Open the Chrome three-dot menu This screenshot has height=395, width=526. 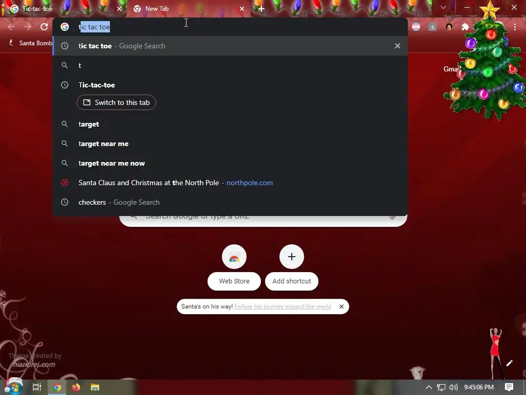[515, 27]
